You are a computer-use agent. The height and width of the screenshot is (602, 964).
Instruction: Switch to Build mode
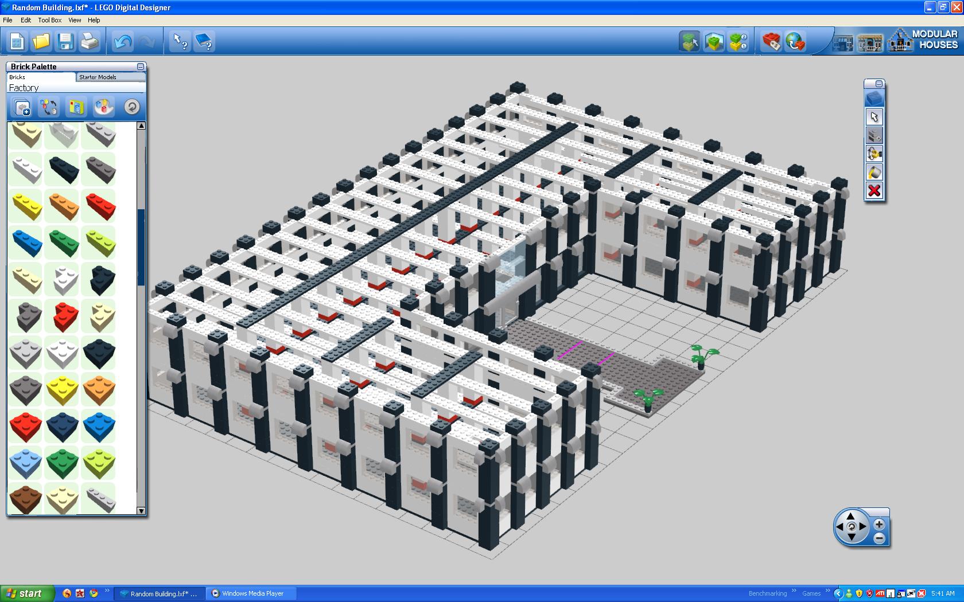coord(690,41)
